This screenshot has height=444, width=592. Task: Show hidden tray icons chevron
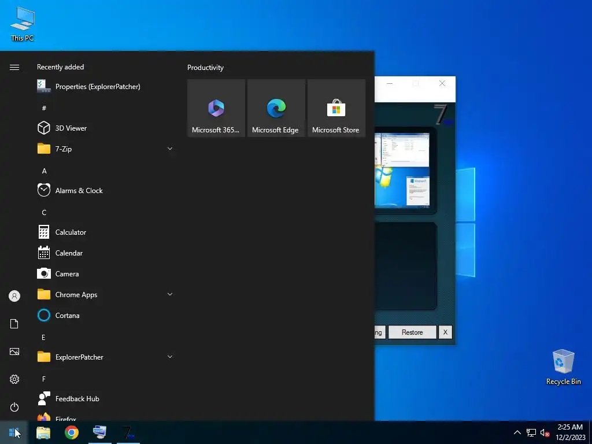tap(517, 432)
